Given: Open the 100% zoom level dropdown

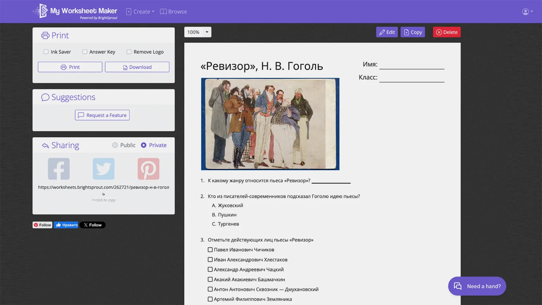Looking at the screenshot, I should [197, 32].
